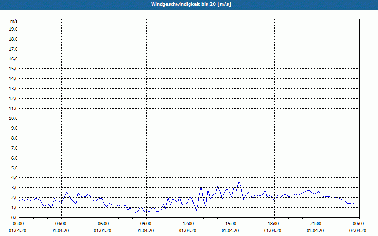Select the 10,0 y-axis label

(13, 118)
